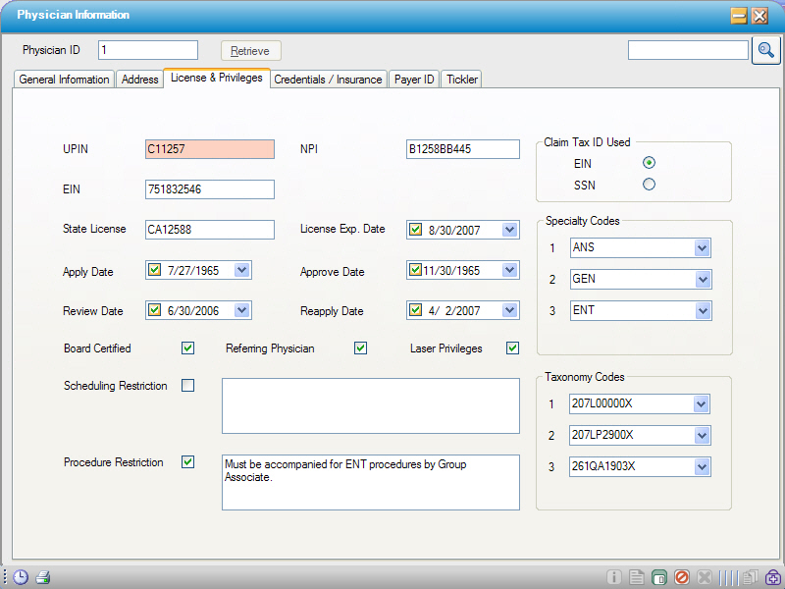Click the information icon in bottom toolbar
The image size is (785, 589).
pyautogui.click(x=614, y=577)
